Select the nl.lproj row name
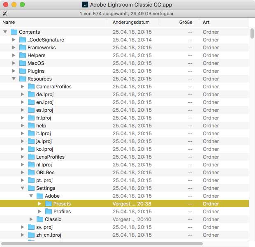This screenshot has height=247, width=255. pyautogui.click(x=44, y=165)
